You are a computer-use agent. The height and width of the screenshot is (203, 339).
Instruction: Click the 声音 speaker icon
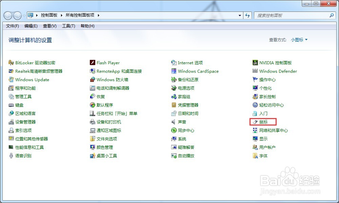(x=174, y=122)
